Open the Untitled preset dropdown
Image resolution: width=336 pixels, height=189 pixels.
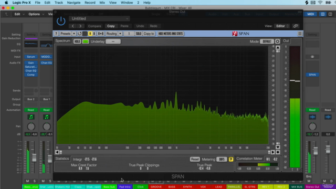(x=99, y=19)
